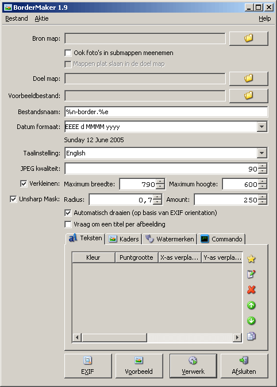Click the Maximum breedte value field
277x387 pixels.
click(137, 184)
